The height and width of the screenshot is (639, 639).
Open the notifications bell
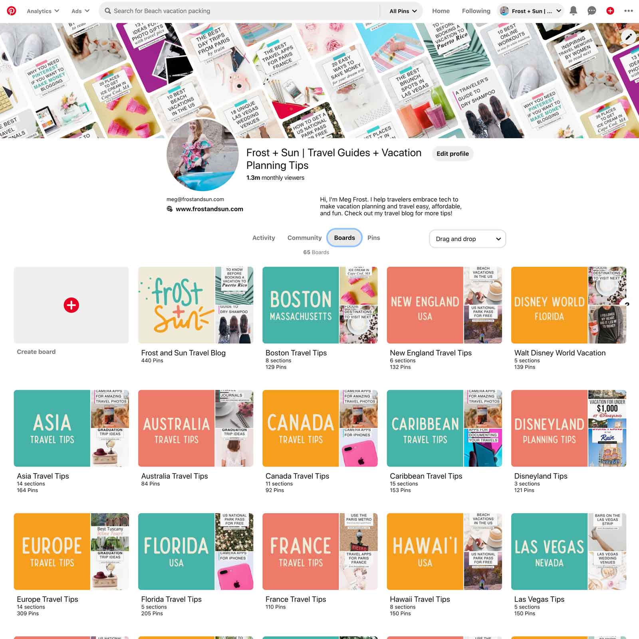(x=573, y=11)
